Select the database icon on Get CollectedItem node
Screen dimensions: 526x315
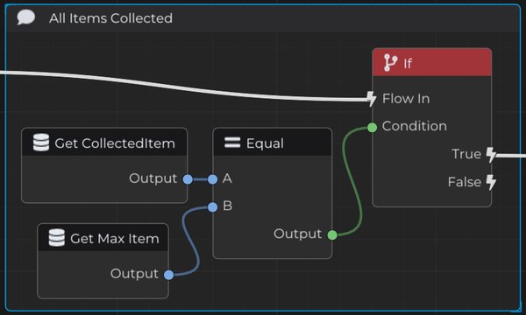click(41, 143)
